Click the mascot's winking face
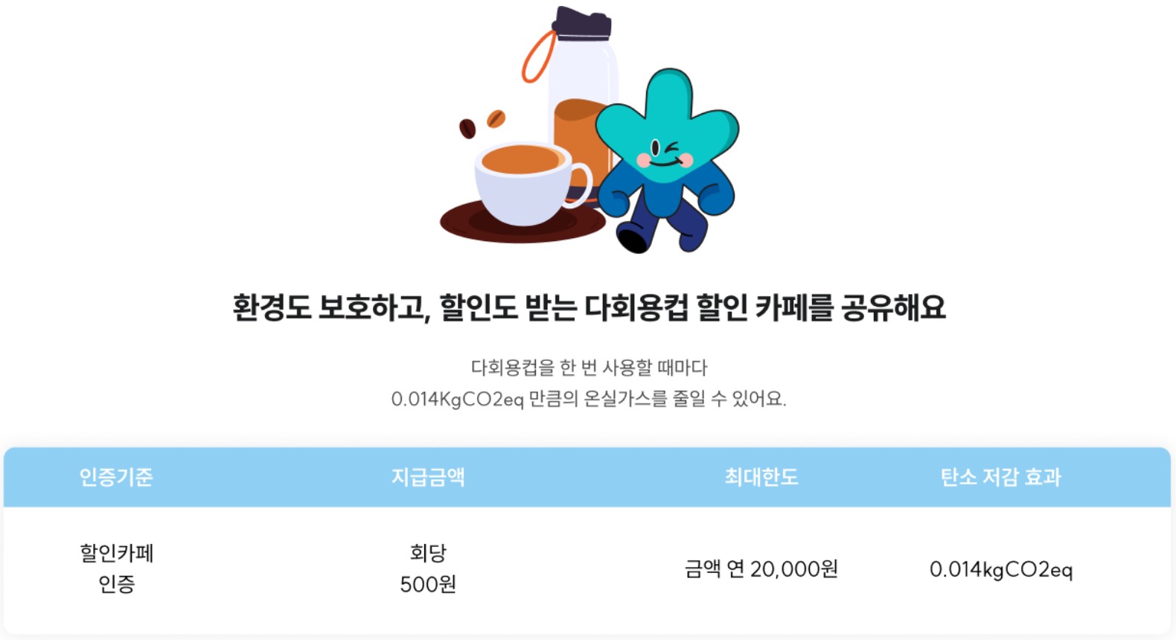Image resolution: width=1176 pixels, height=640 pixels. point(665,155)
